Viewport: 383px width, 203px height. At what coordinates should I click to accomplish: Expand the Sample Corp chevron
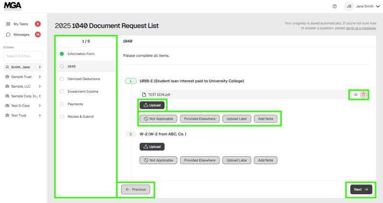pos(40,96)
